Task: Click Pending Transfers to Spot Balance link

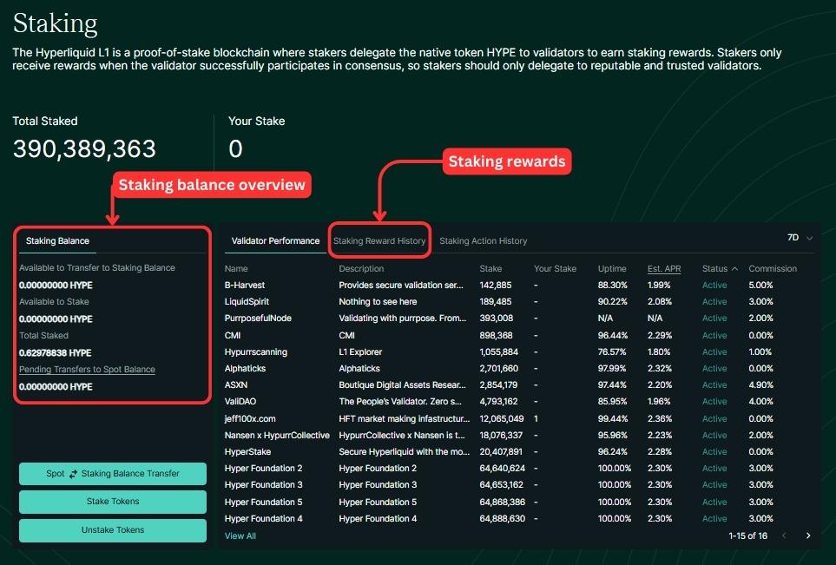Action: coord(87,370)
